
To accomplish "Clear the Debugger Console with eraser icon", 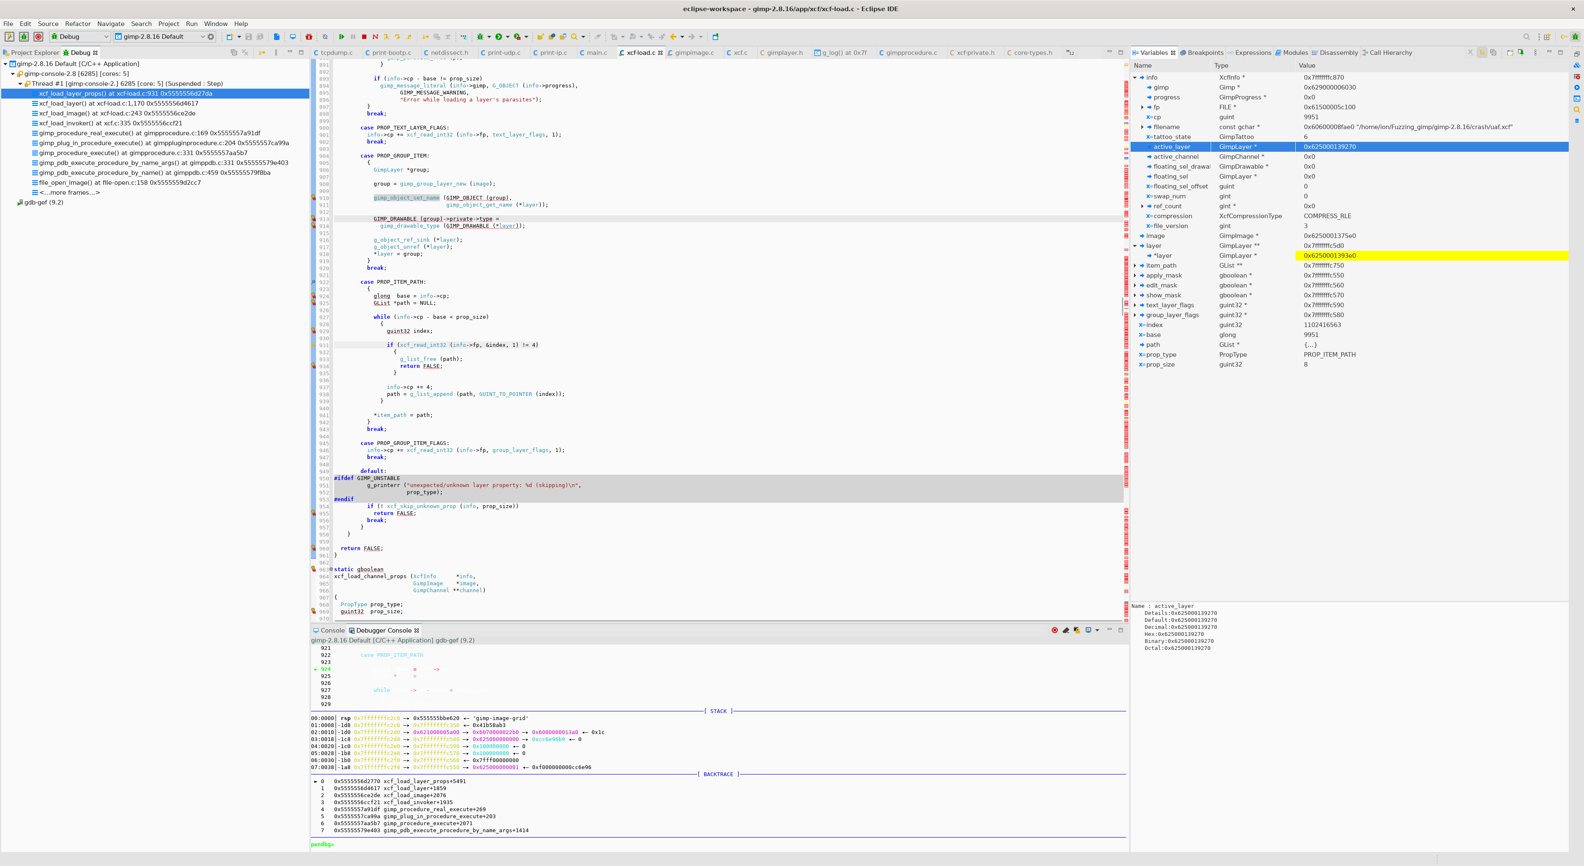I will 1065,631.
